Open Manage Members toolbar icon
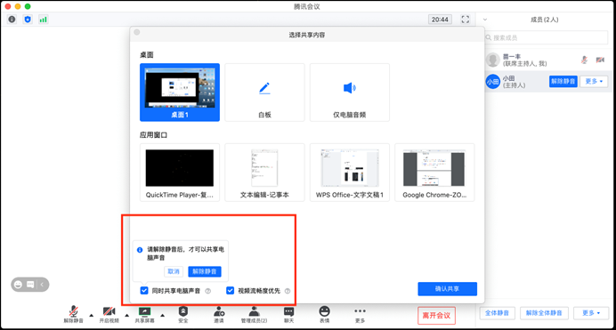 [x=255, y=314]
